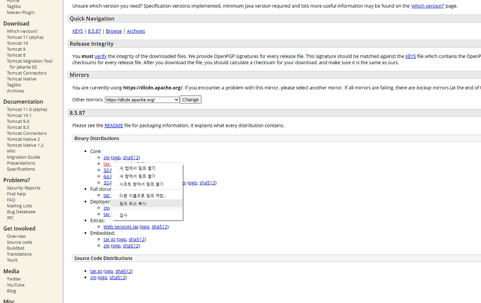The image size is (481, 303).
Task: Open Buildbot sidebar link
Action: point(15,249)
